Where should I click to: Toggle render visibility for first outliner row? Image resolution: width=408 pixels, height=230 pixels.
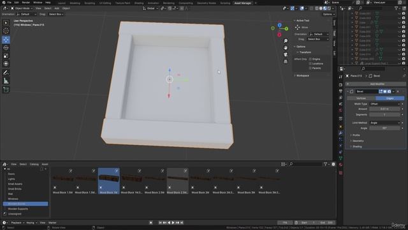(404, 13)
